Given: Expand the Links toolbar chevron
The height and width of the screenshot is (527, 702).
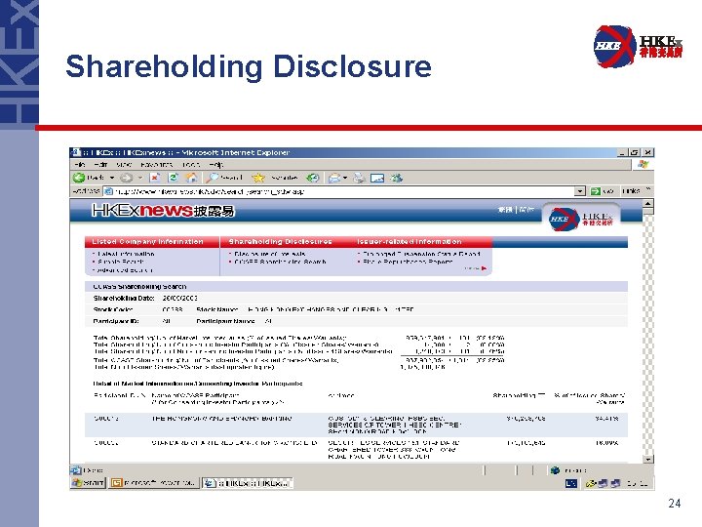Looking at the screenshot, I should [x=647, y=189].
